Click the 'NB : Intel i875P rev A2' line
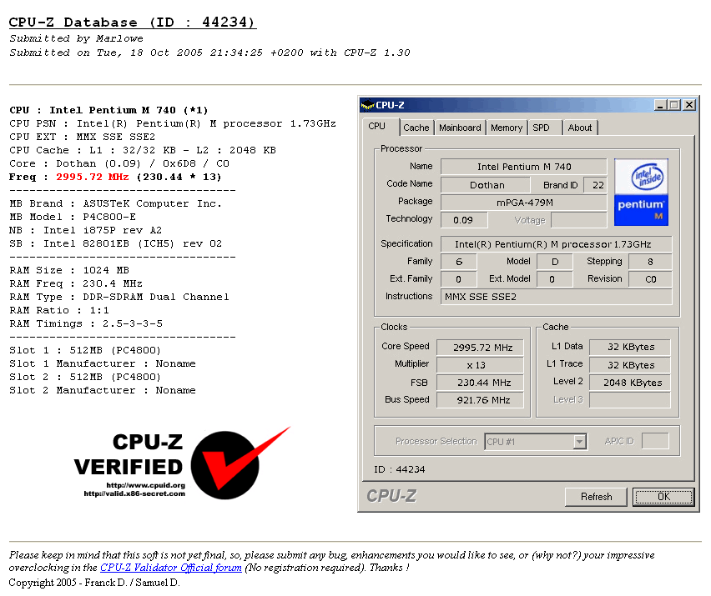Screen dimensions: 711x596 tap(86, 230)
